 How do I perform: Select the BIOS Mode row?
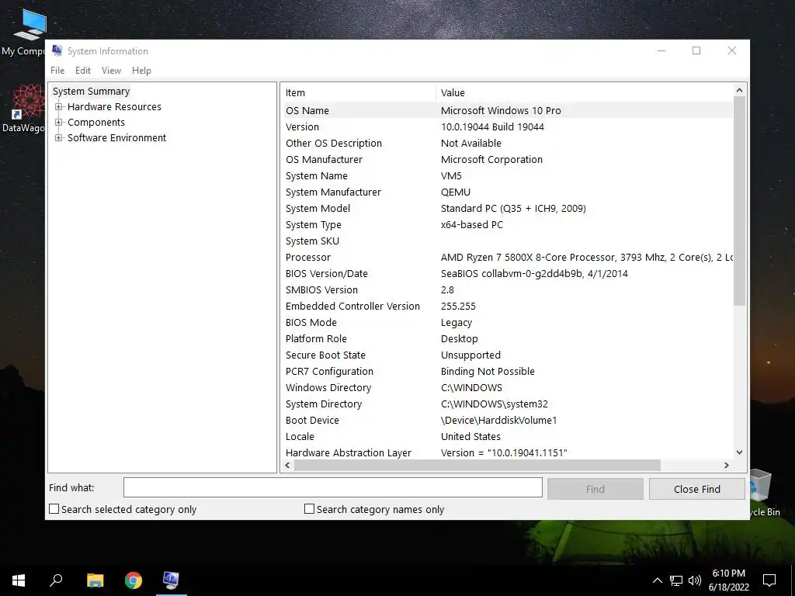pyautogui.click(x=507, y=322)
